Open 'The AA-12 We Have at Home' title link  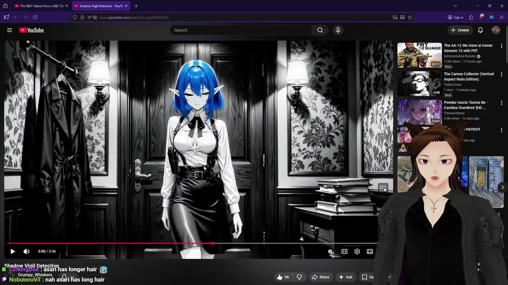click(x=468, y=48)
